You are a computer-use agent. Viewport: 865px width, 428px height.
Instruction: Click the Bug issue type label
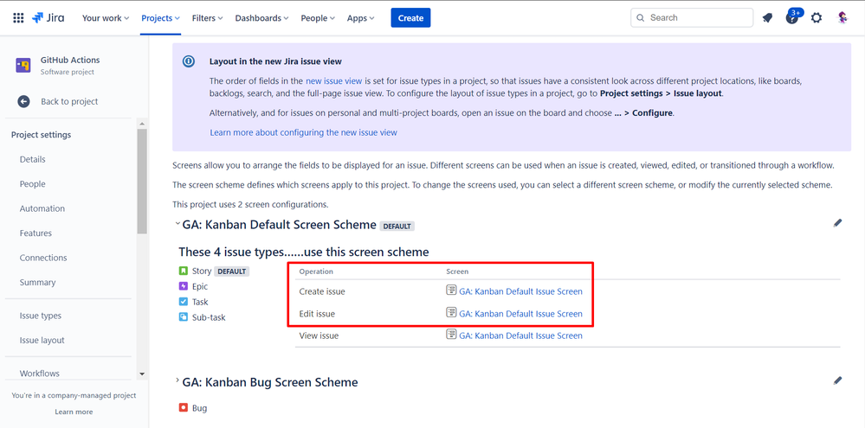tap(200, 408)
